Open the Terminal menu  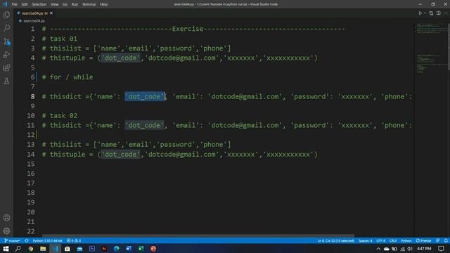(89, 4)
